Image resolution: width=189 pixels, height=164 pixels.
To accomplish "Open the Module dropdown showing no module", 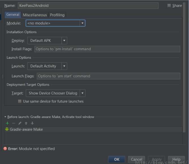I will tap(56, 23).
